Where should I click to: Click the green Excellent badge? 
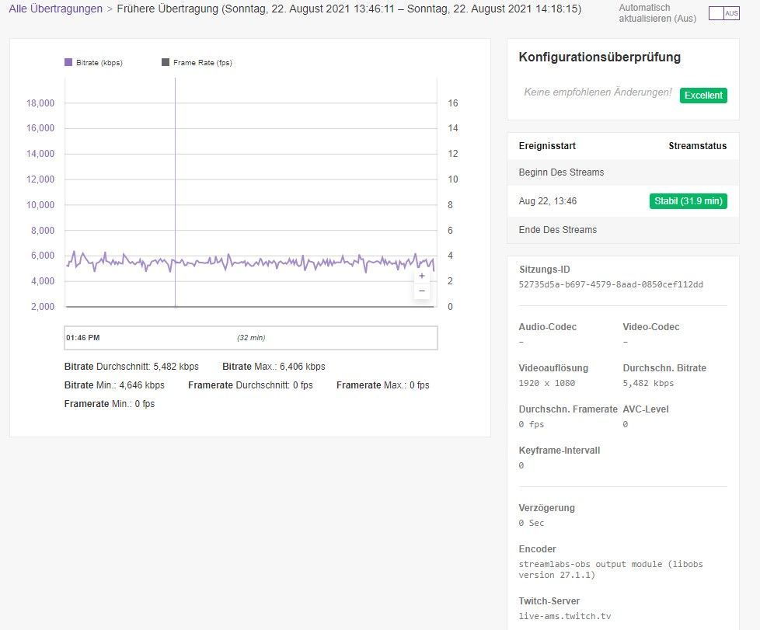[703, 95]
